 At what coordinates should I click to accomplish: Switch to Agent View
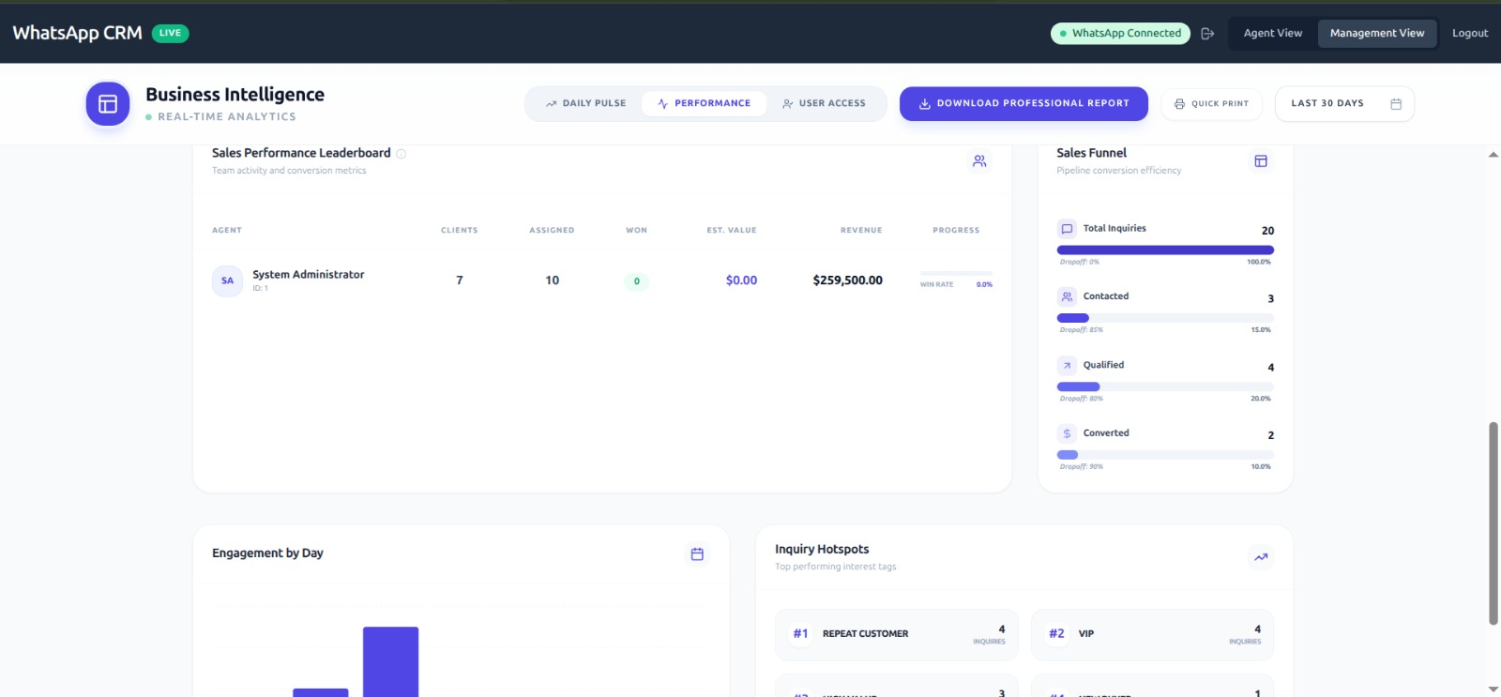click(1272, 33)
